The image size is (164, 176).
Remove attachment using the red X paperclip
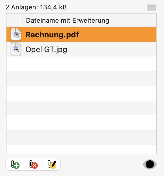click(34, 164)
